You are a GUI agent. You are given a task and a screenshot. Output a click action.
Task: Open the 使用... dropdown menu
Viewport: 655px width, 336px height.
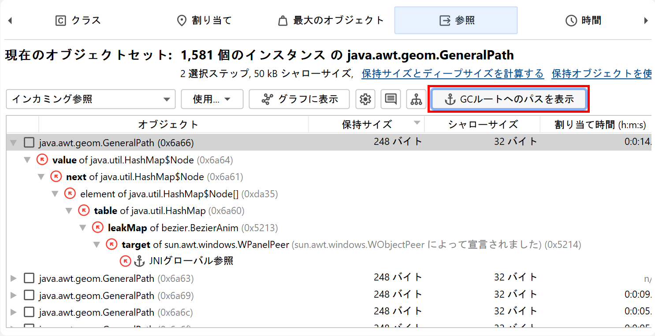212,100
